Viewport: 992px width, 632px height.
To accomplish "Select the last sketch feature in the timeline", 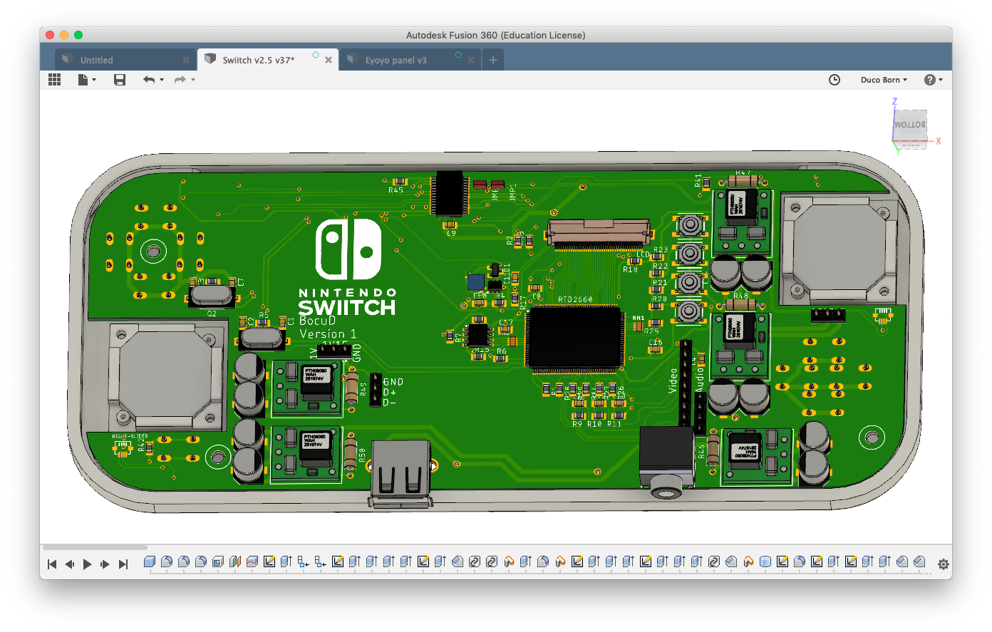I will pos(851,561).
